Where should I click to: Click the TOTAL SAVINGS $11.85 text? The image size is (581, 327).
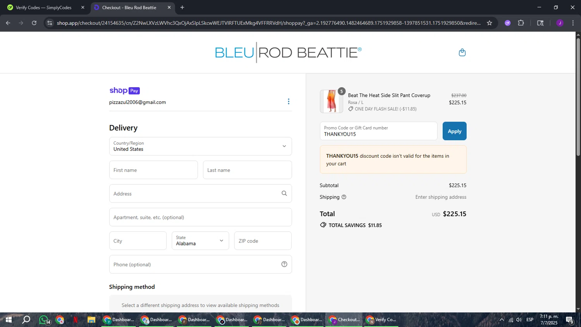pos(351,225)
